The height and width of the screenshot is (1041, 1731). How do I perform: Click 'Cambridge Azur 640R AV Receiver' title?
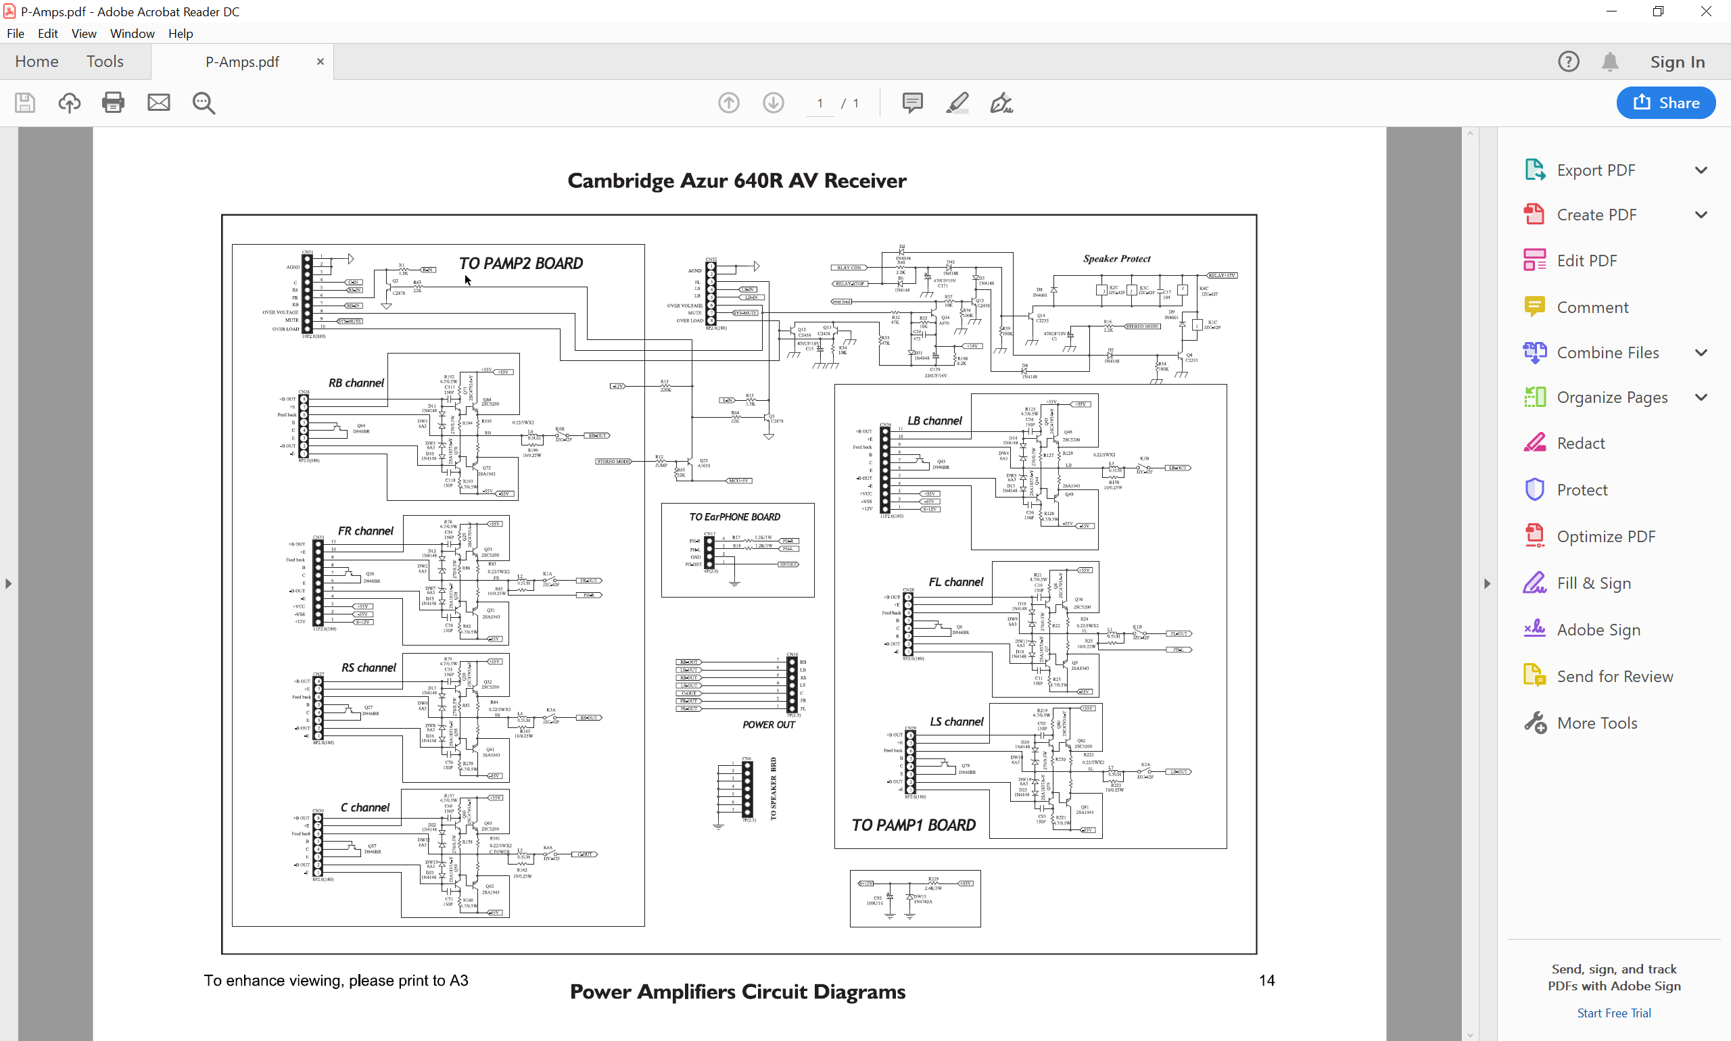(737, 181)
